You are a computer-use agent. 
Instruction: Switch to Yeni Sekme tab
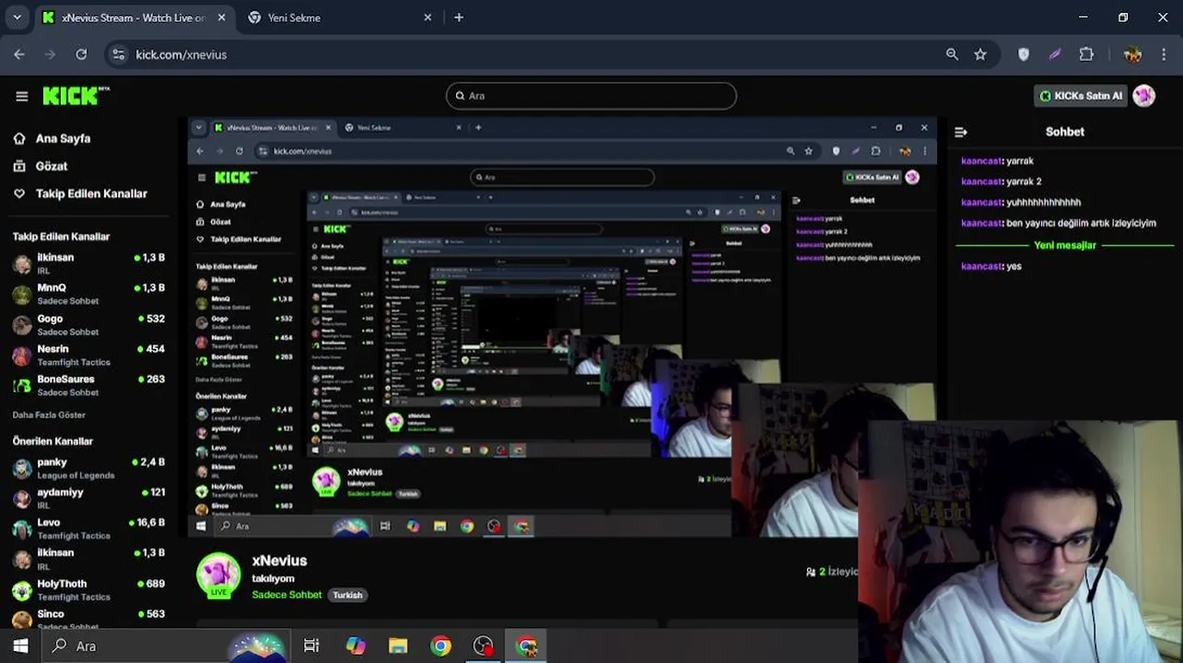coord(339,17)
